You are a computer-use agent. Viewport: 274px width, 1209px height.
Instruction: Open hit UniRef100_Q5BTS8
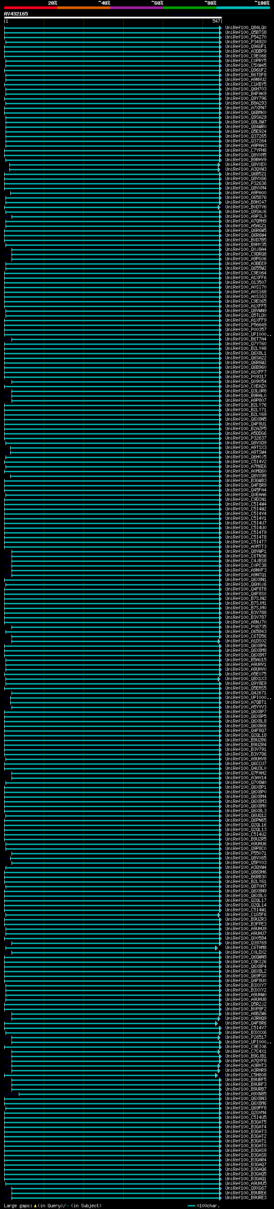click(245, 33)
